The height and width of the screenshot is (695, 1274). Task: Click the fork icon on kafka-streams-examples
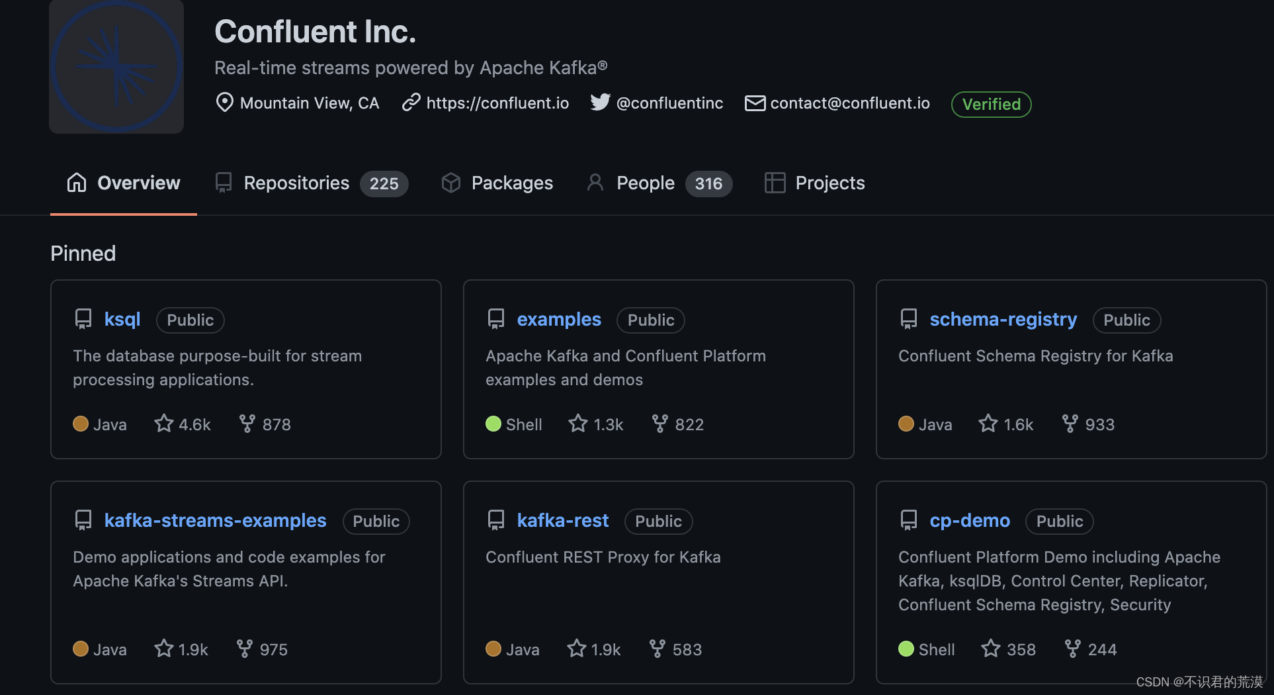245,649
